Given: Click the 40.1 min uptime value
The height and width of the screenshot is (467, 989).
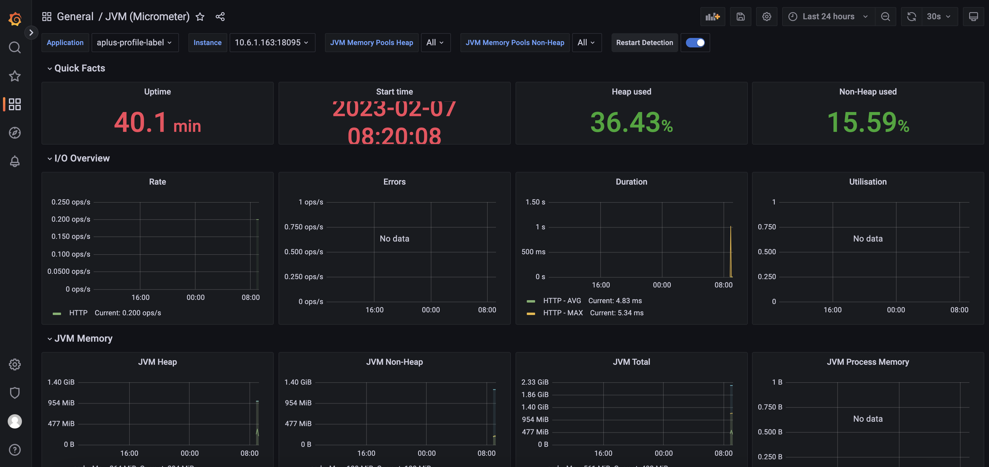Looking at the screenshot, I should click(x=157, y=122).
